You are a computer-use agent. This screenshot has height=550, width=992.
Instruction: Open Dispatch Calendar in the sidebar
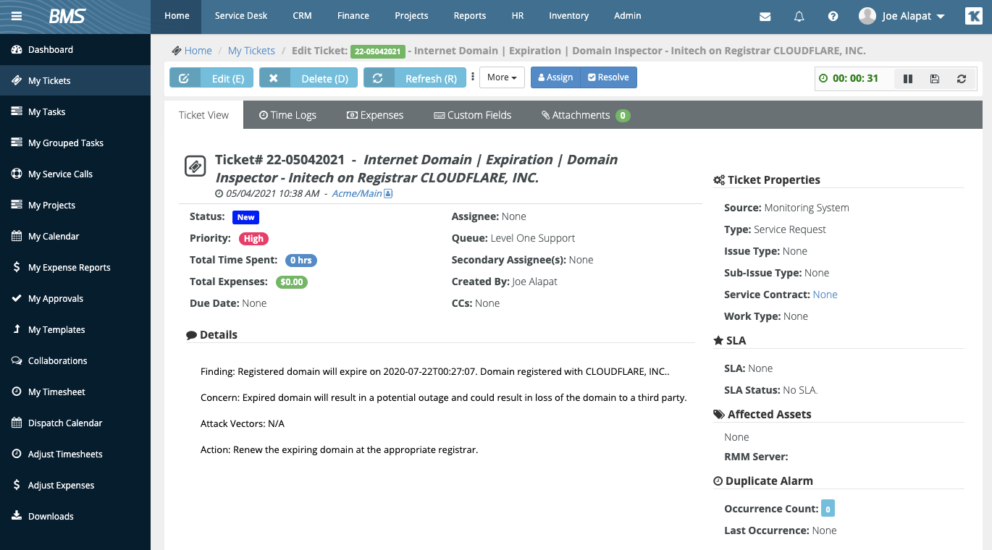[x=75, y=423]
